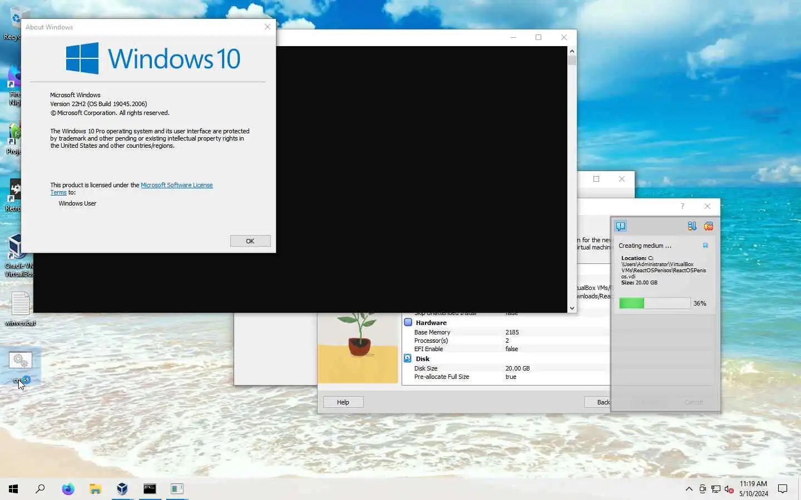Select the Pre-allocate Full Size row

pos(506,377)
